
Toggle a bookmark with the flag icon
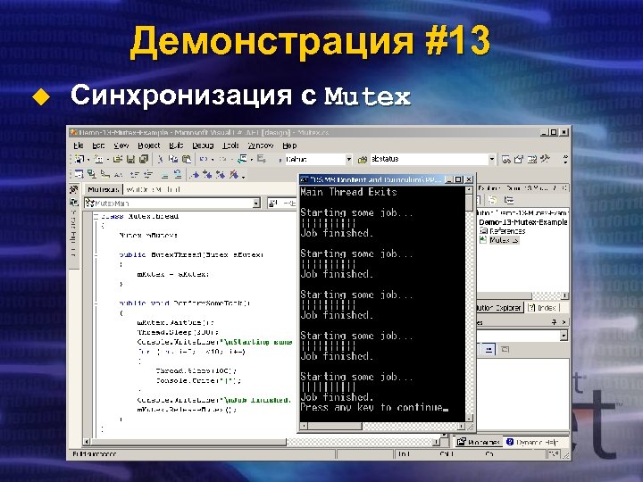(195, 175)
